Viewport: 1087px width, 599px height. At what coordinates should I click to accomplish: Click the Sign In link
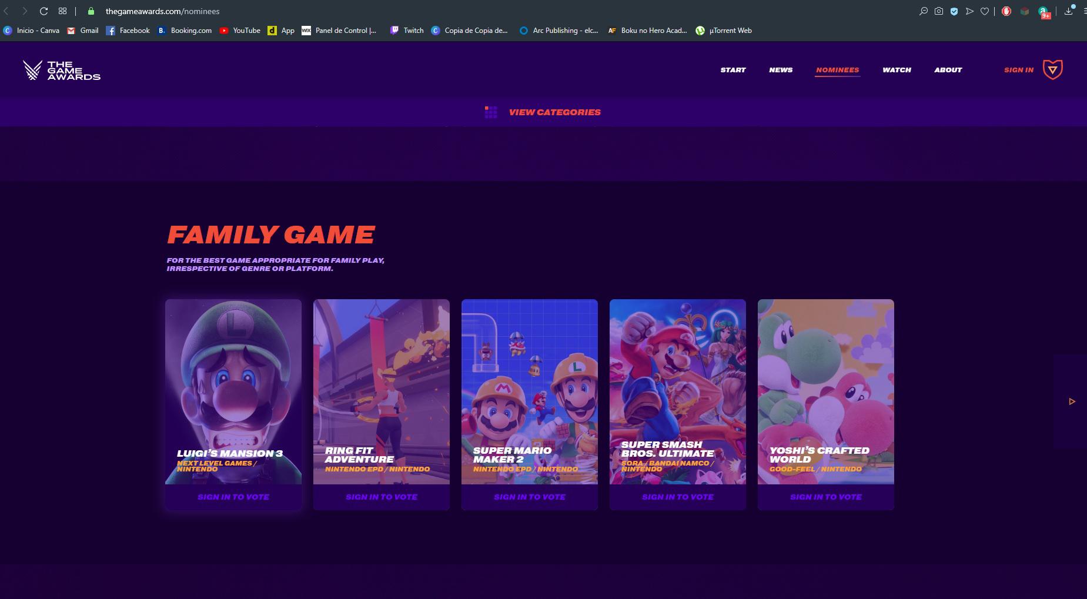pyautogui.click(x=1018, y=70)
